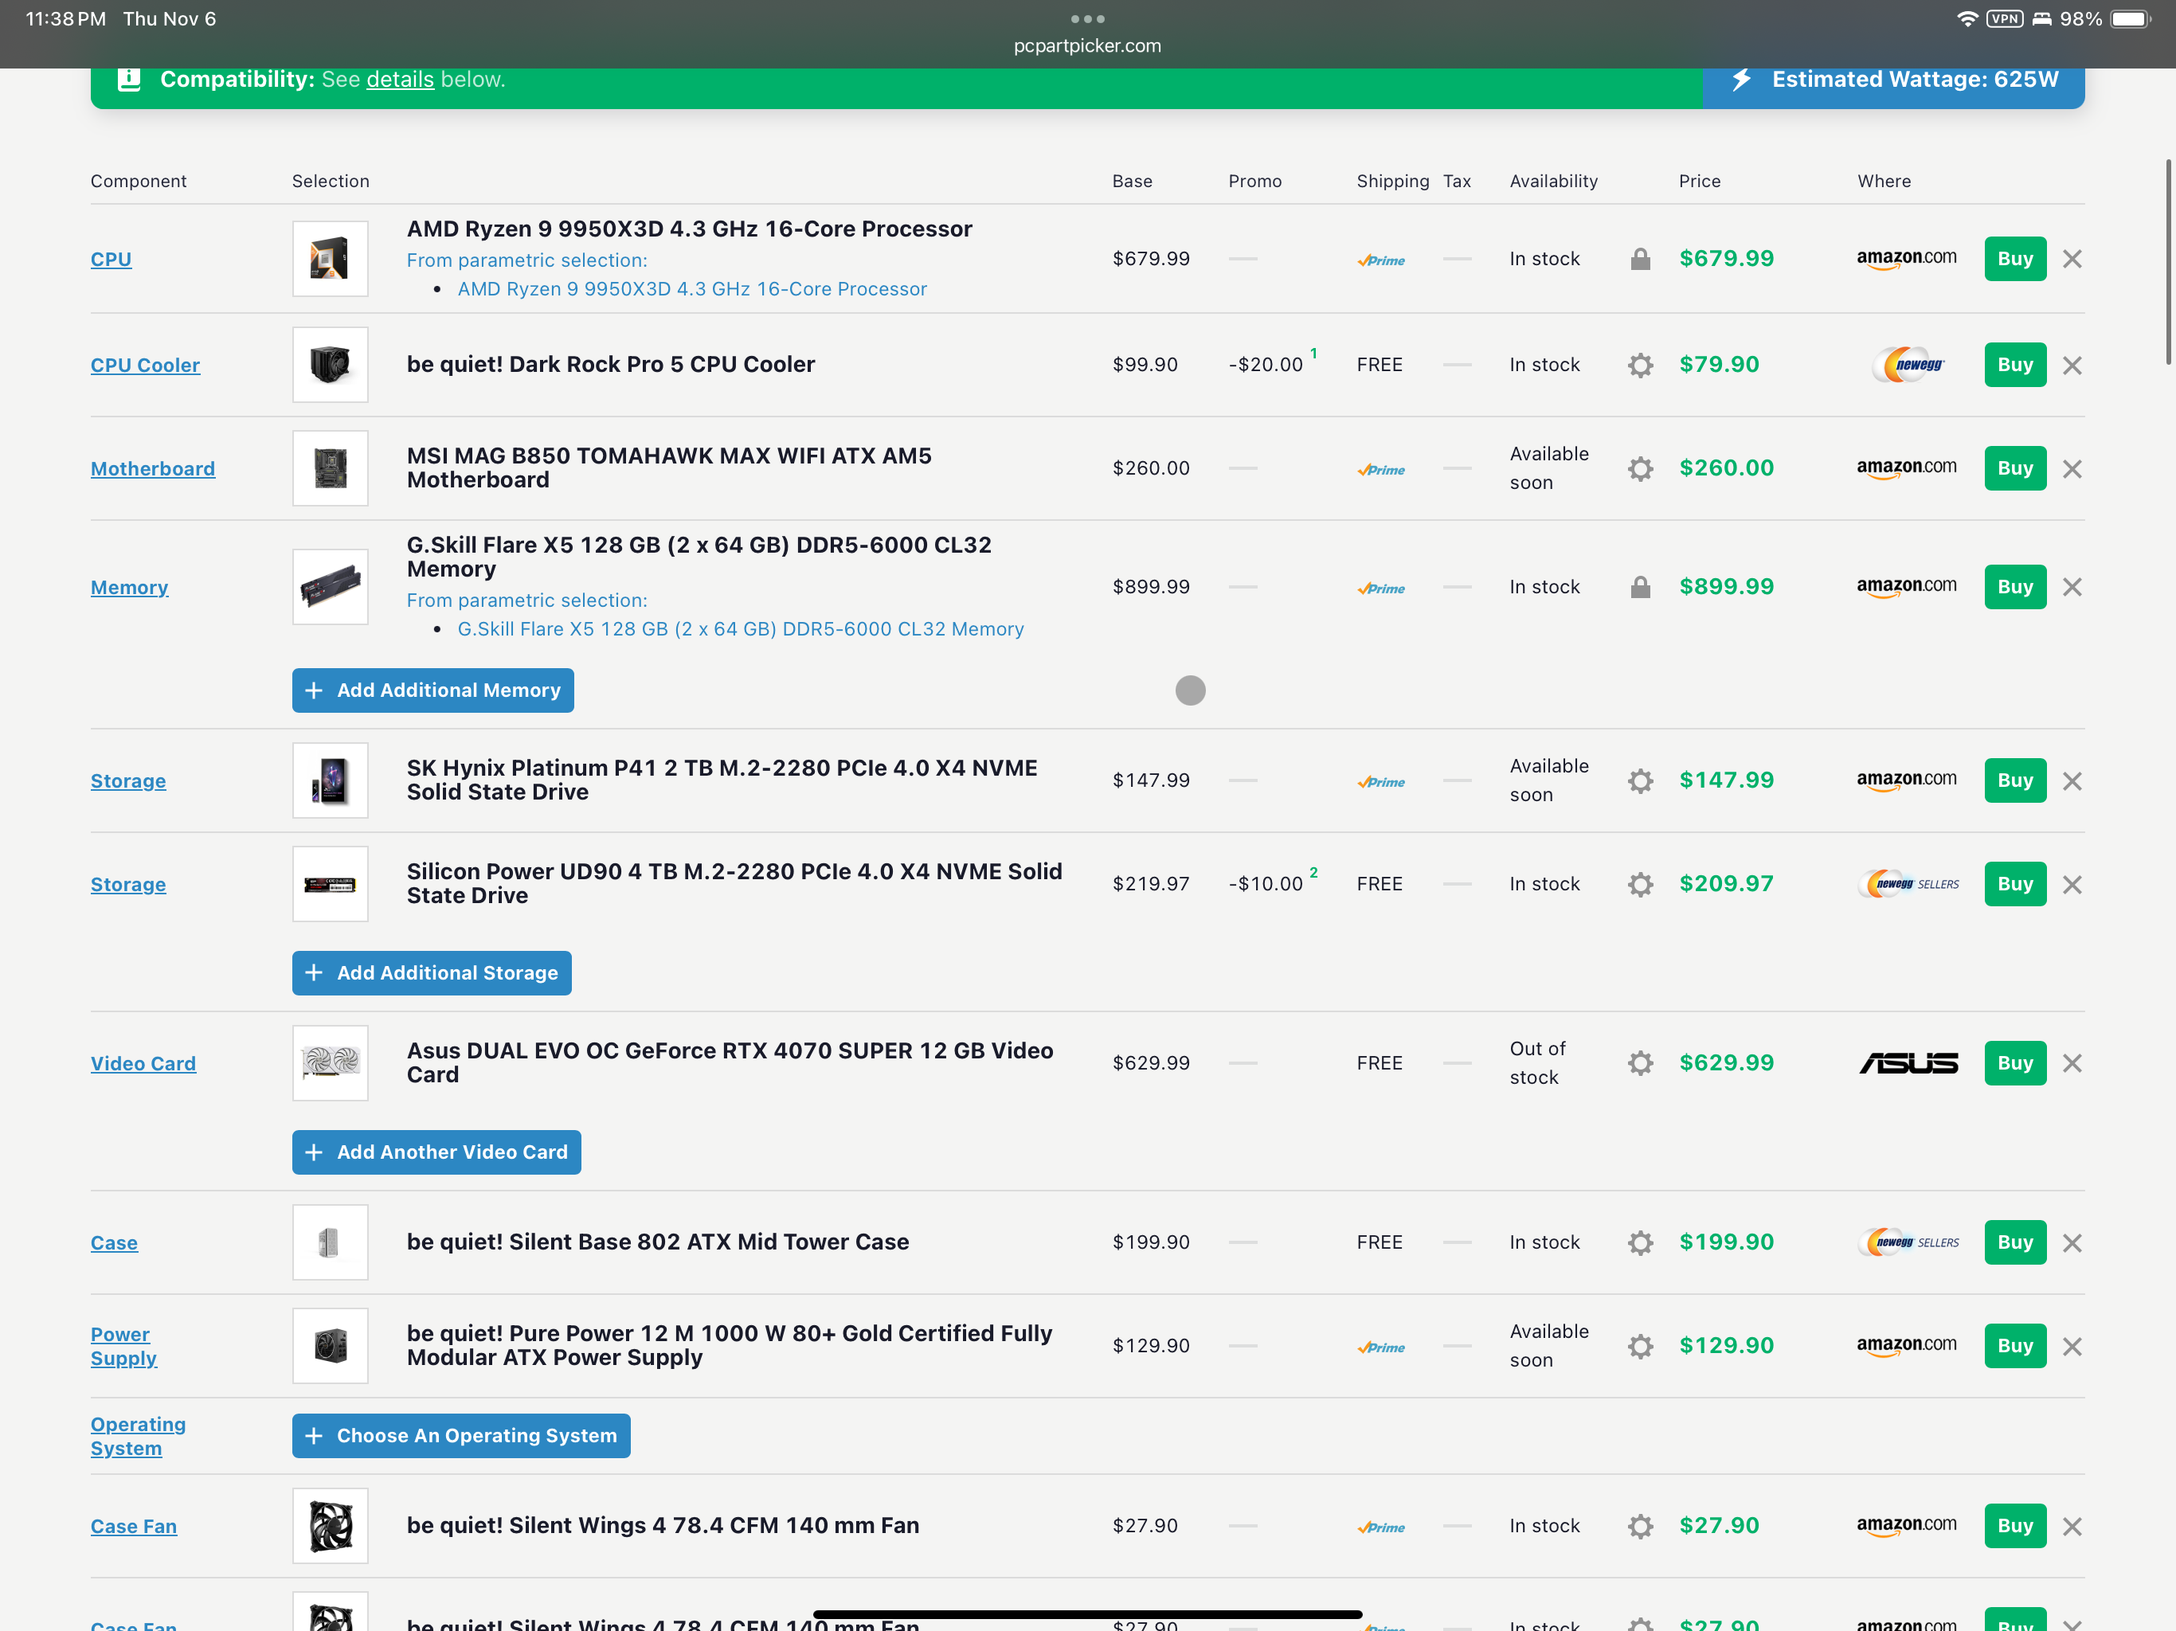Buy the G.Skill Flare X5 memory
The width and height of the screenshot is (2176, 1631).
[2014, 587]
